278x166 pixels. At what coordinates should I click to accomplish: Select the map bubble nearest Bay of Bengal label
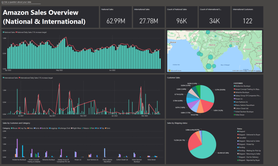coord(214,66)
